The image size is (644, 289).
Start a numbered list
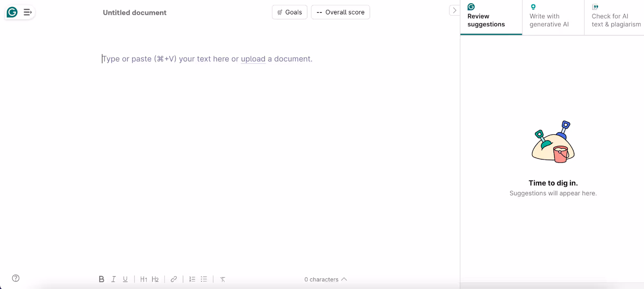pos(192,279)
